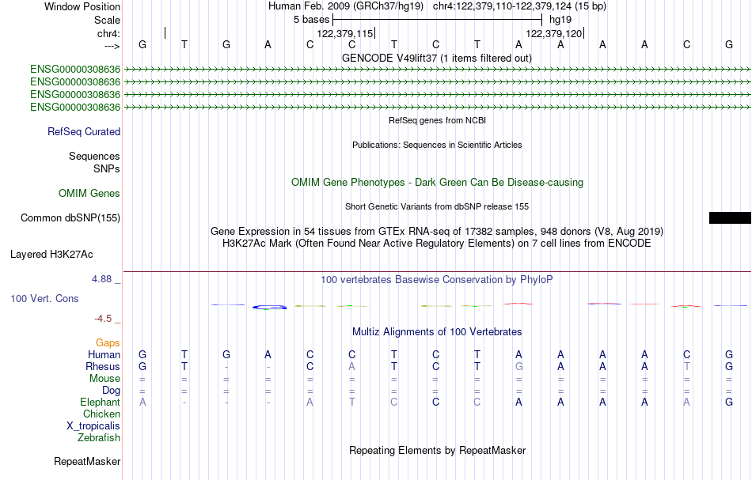Click the black dbSNP variant block

click(x=730, y=218)
